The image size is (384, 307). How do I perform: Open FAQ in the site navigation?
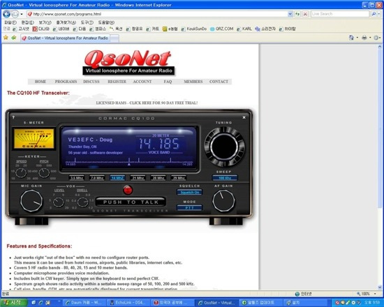(168, 82)
